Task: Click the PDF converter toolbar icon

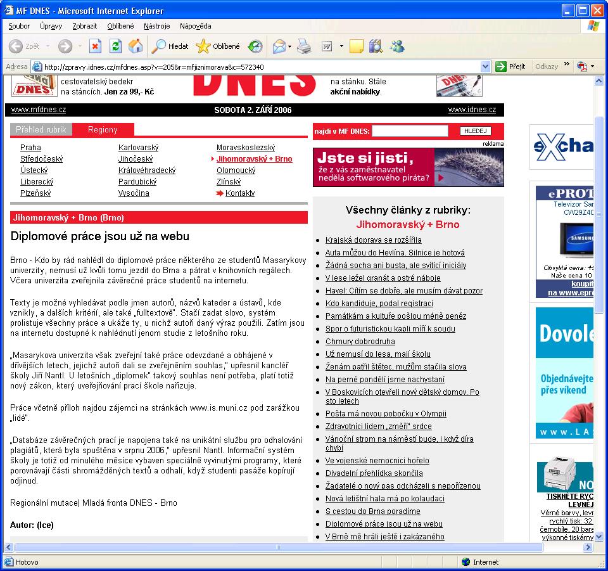Action: tap(581, 67)
